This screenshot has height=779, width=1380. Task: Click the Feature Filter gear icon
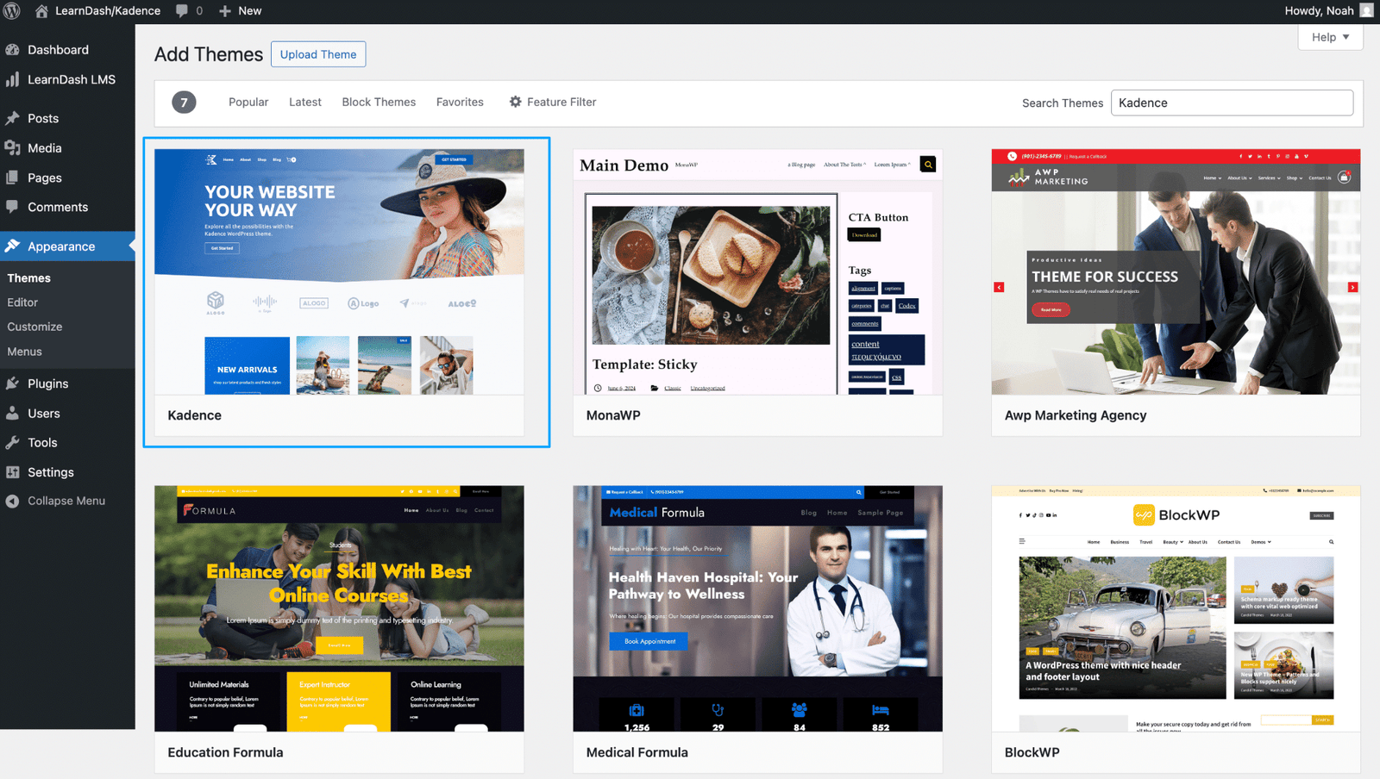click(515, 102)
